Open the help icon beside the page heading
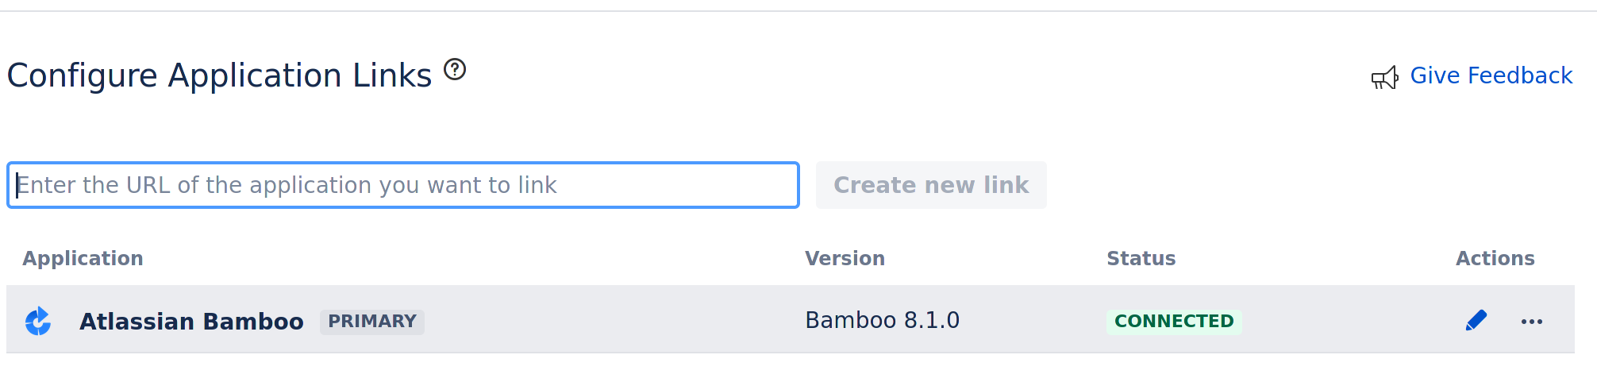This screenshot has height=378, width=1597. (x=455, y=70)
